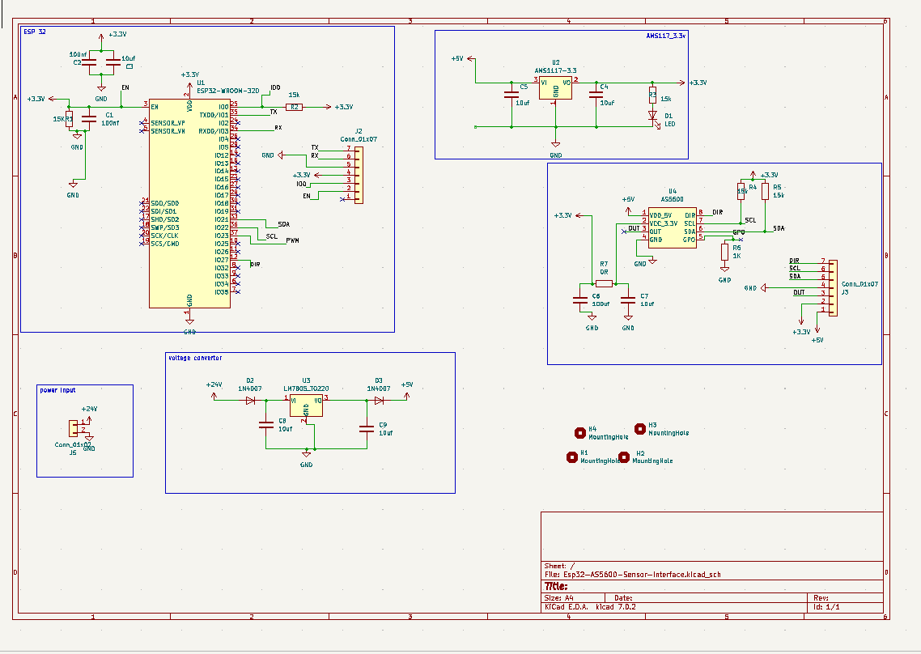Click the 'power input' block title text
921x654 pixels.
tap(57, 390)
